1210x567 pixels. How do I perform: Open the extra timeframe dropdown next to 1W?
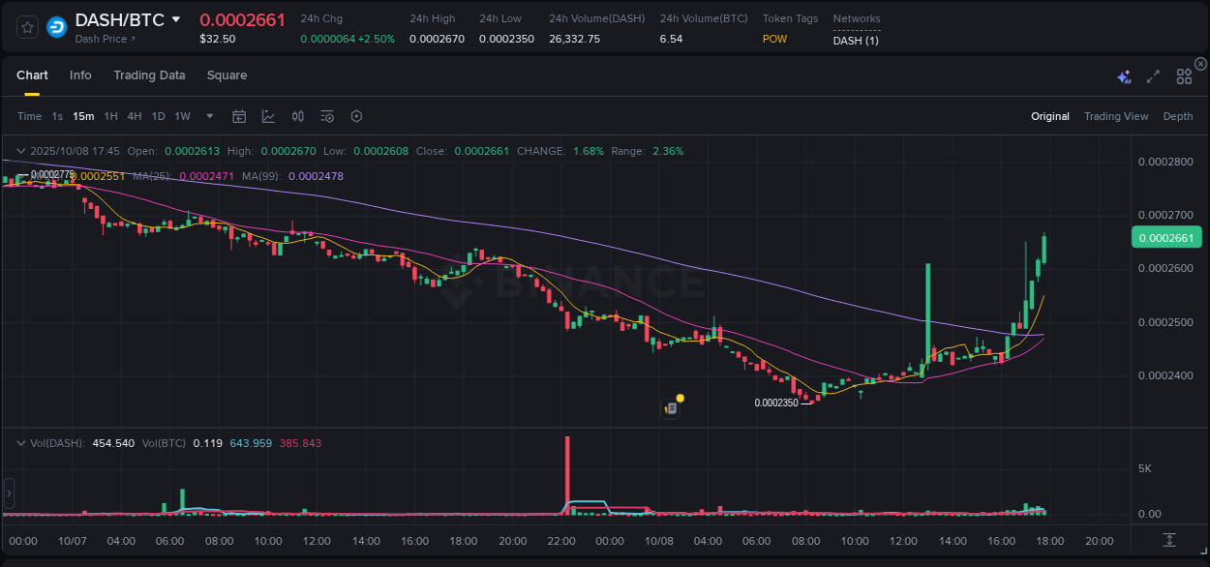208,116
